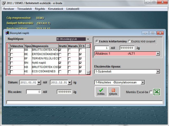Expand the Elszámolás típusa 1-Számviteli dropdown
The height and width of the screenshot is (126, 169).
coord(158,71)
